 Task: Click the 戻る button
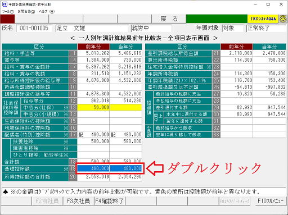[169, 19]
